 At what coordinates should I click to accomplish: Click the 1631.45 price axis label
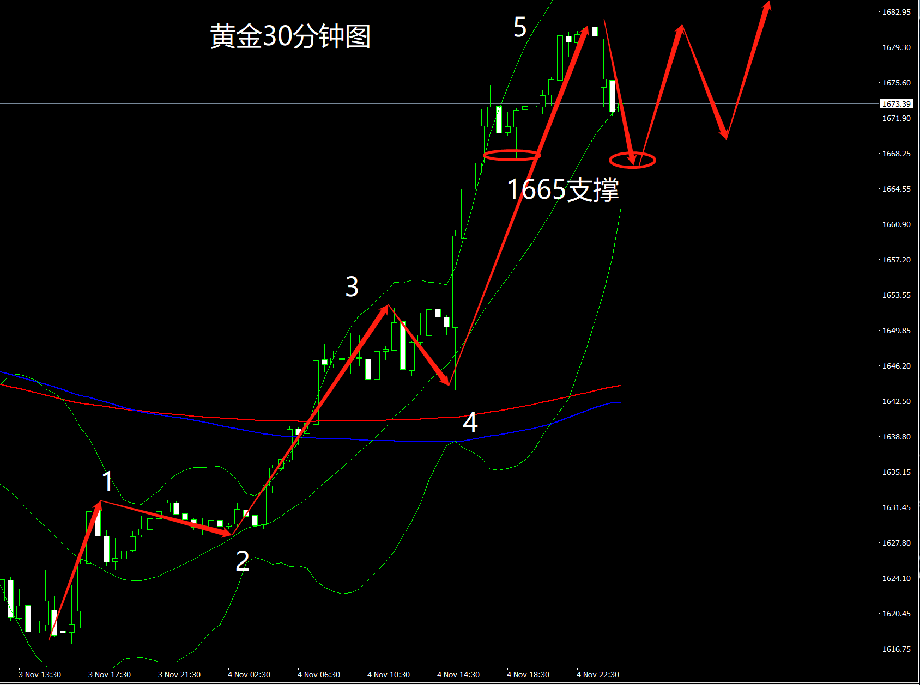pos(897,507)
